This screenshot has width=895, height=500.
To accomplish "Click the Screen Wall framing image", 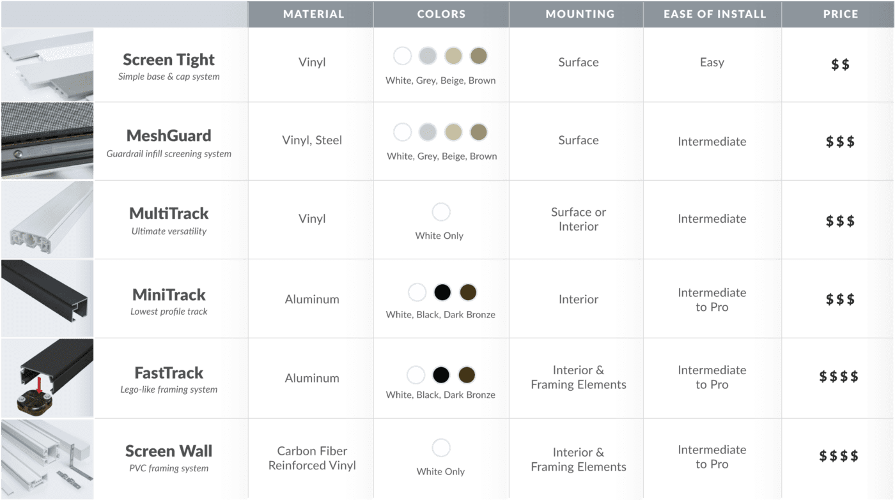I will [47, 458].
